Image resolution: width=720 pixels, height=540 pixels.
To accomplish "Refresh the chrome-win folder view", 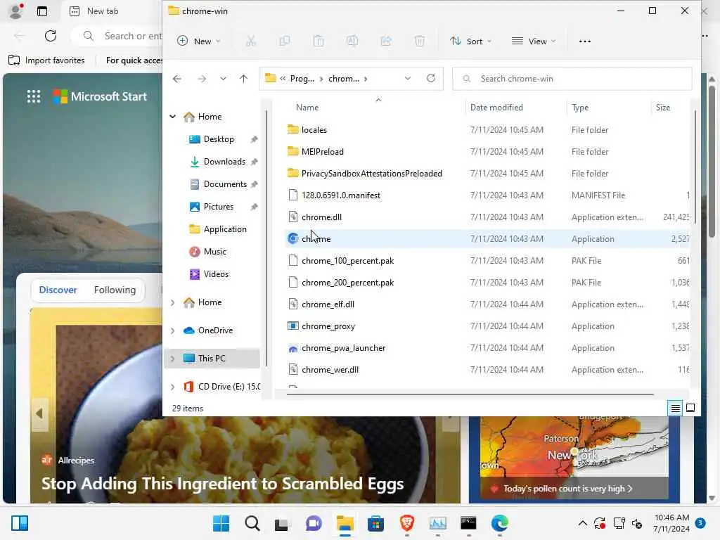I will (431, 79).
